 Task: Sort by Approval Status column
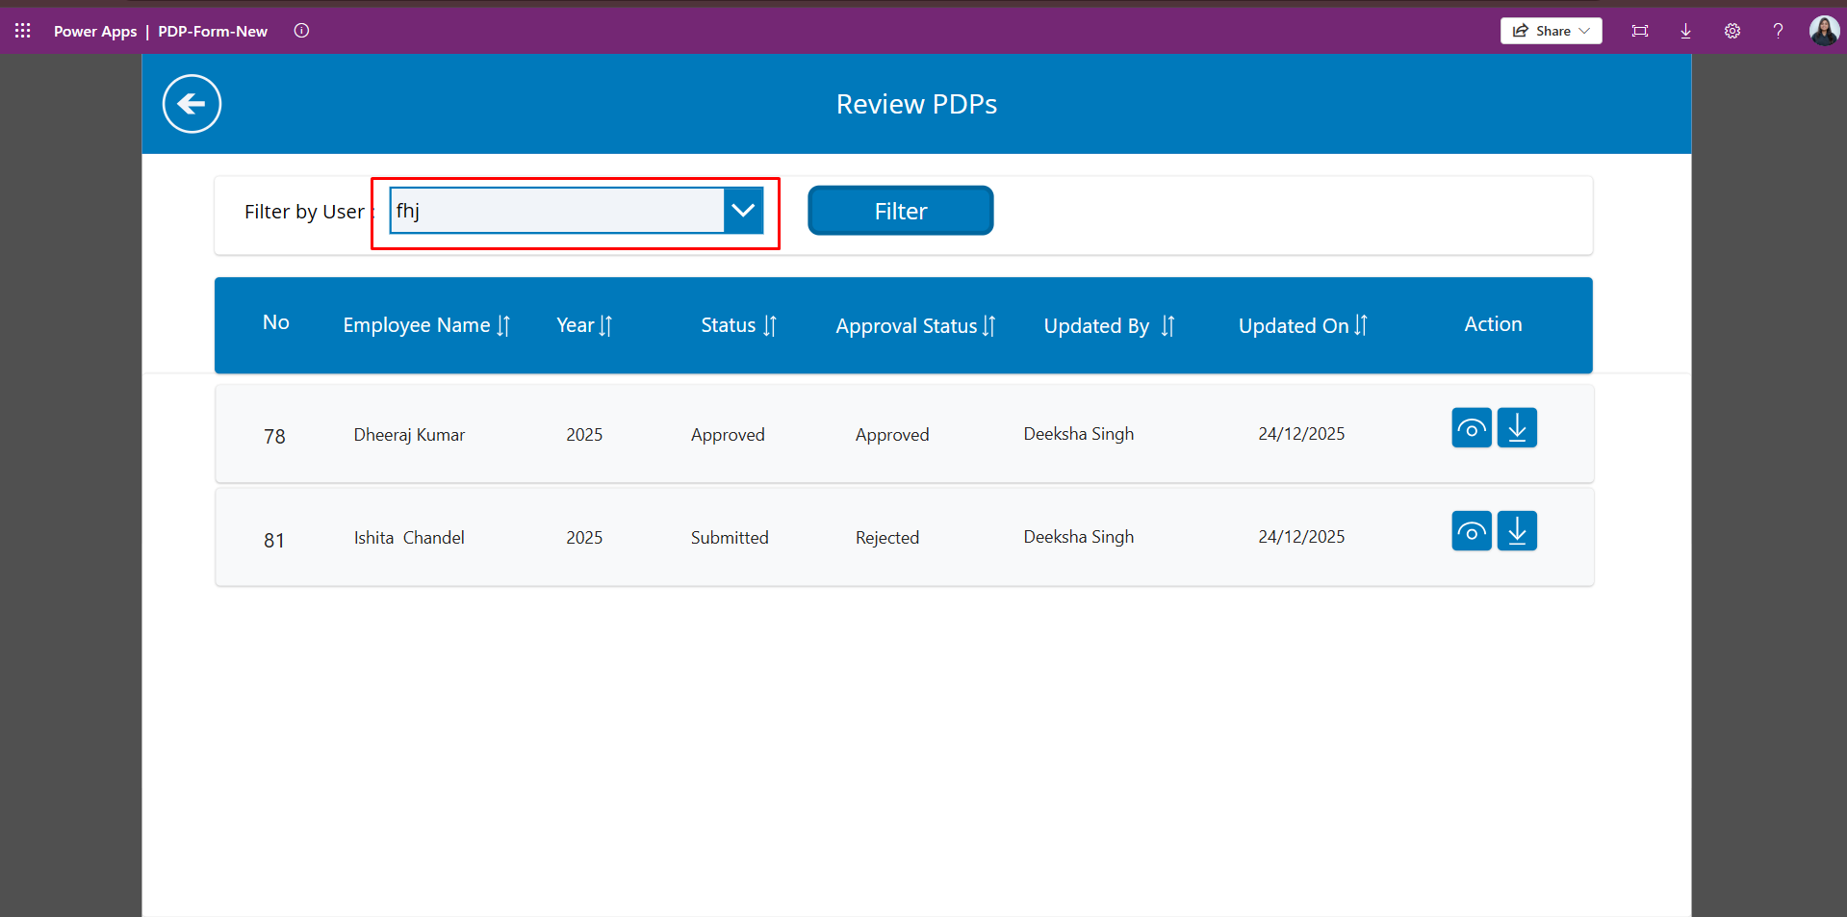[x=988, y=326]
